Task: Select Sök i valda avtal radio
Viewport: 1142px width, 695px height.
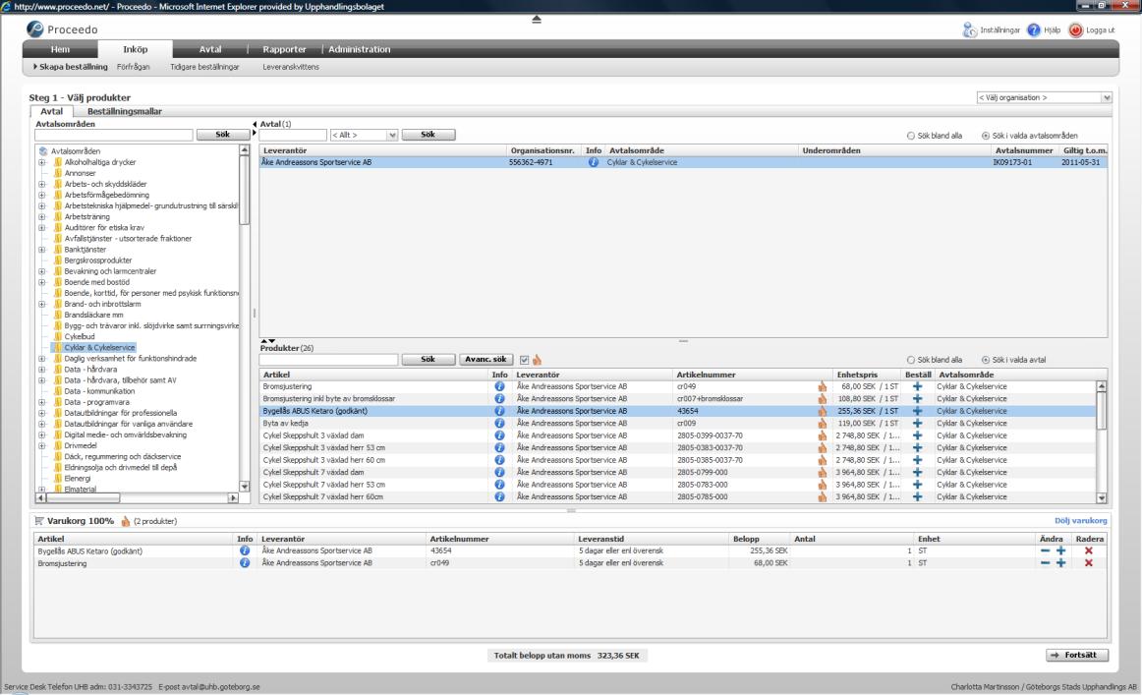Action: coord(986,360)
